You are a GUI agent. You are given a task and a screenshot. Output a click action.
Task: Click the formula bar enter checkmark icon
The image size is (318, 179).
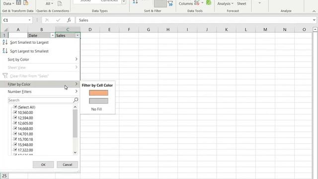[58, 20]
